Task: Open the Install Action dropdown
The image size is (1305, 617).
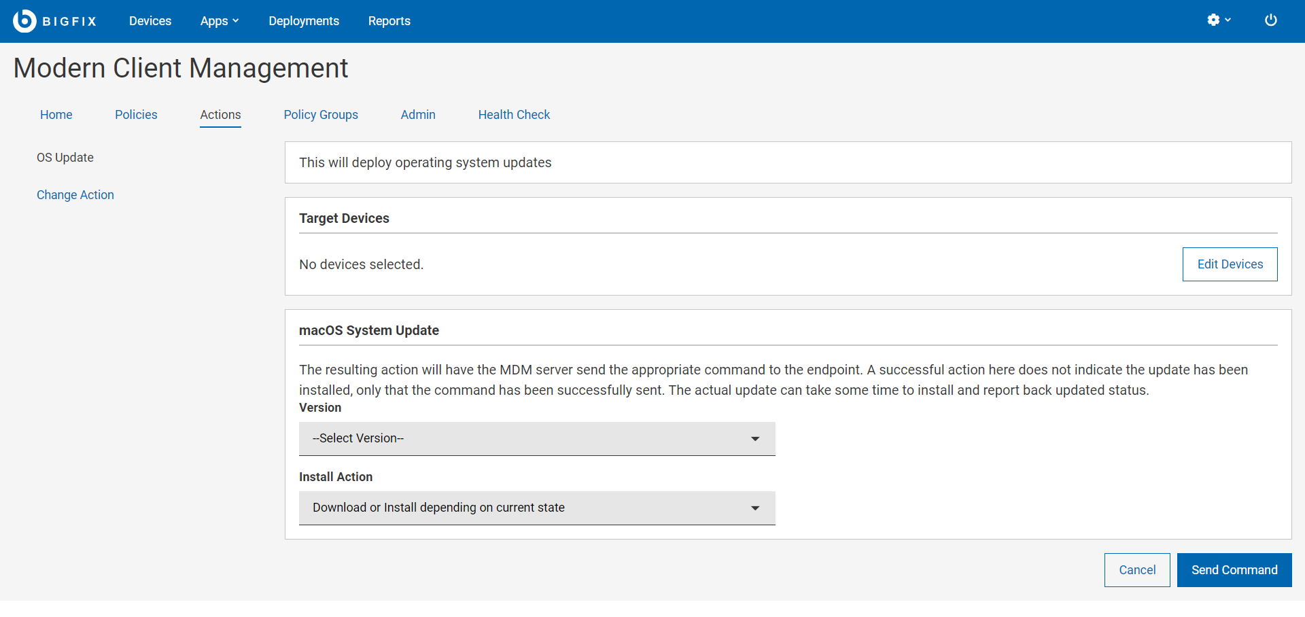Action: coord(536,508)
